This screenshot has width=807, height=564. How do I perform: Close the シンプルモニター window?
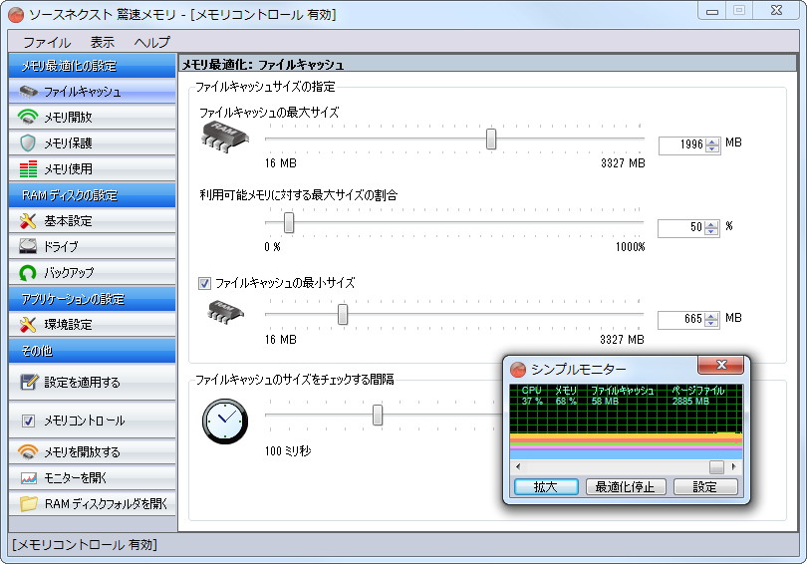[721, 365]
